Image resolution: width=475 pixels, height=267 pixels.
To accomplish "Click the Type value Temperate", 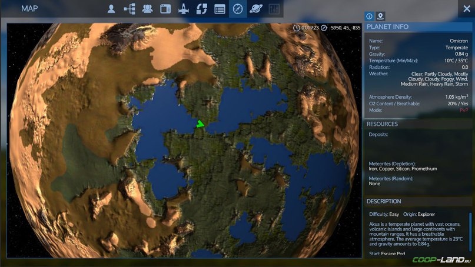I will [457, 48].
